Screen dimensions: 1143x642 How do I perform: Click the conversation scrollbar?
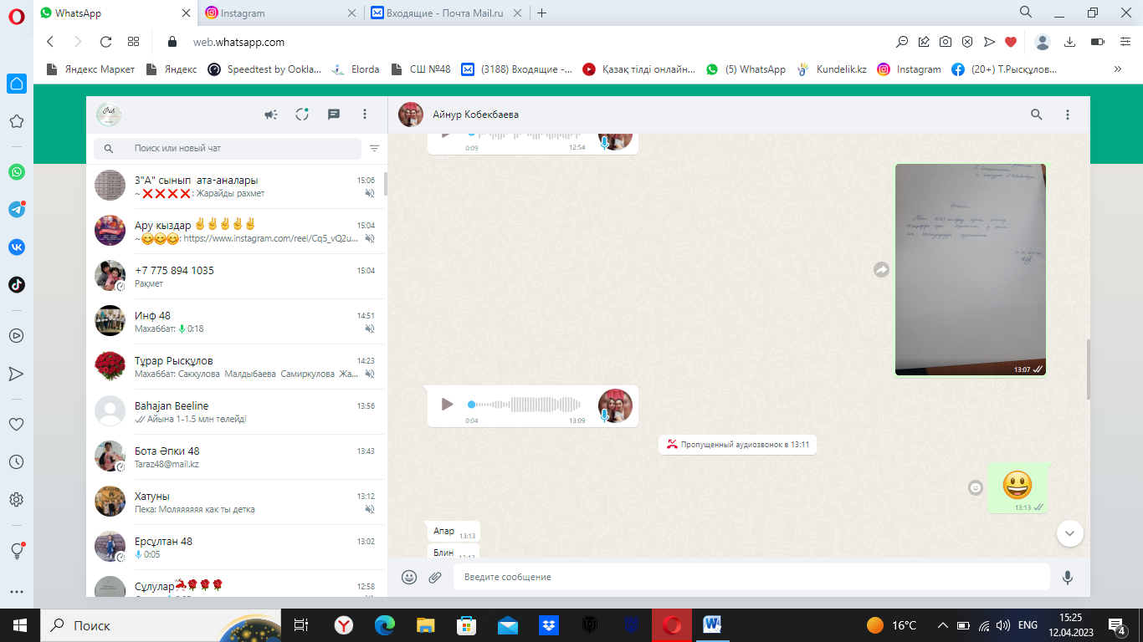pos(1088,369)
